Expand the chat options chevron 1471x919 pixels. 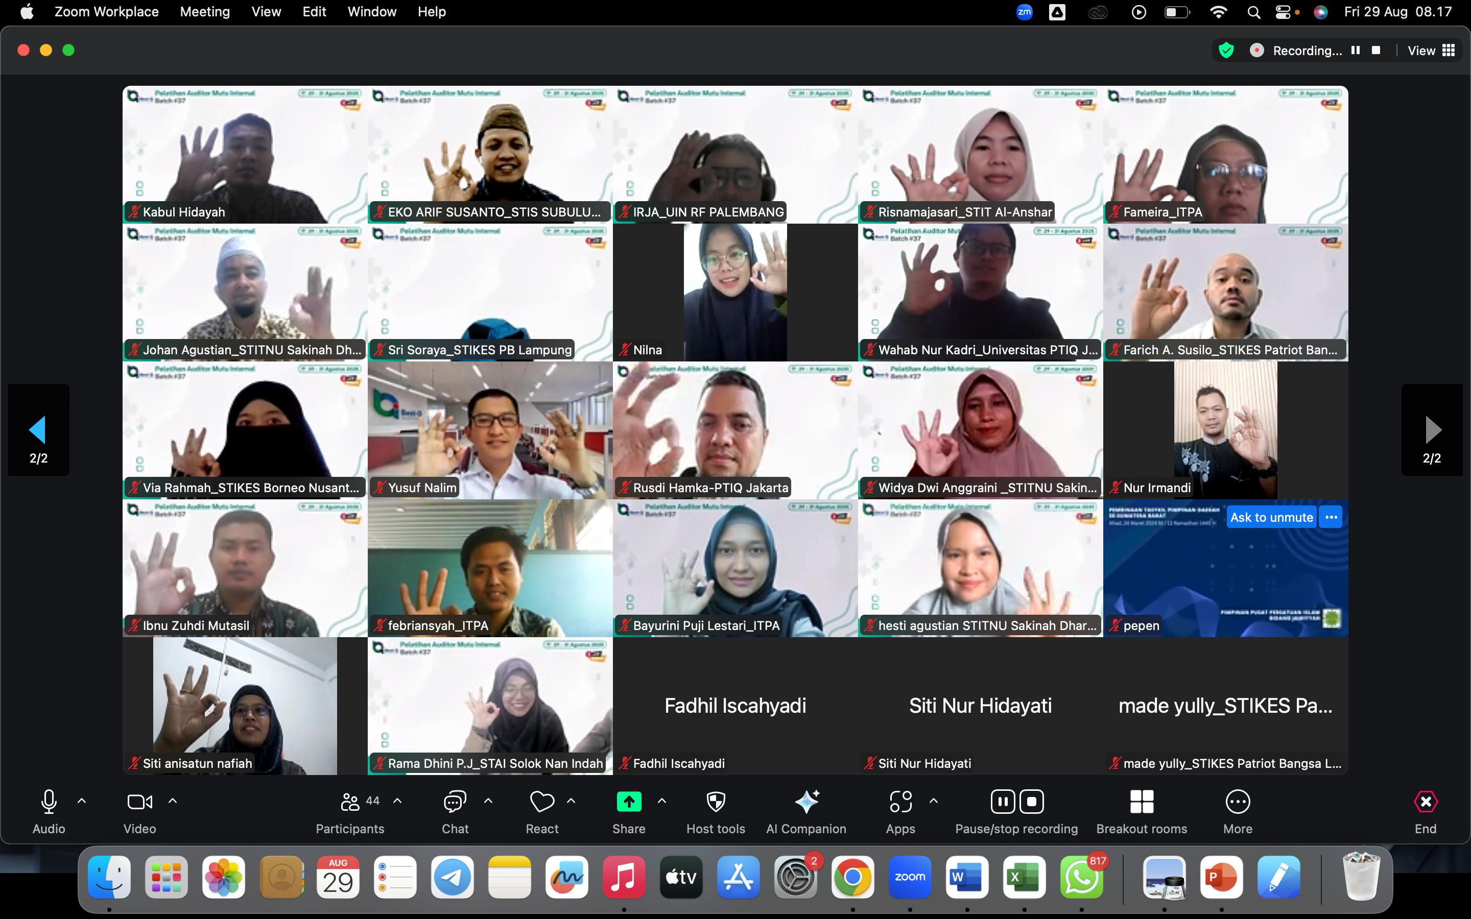(x=488, y=801)
